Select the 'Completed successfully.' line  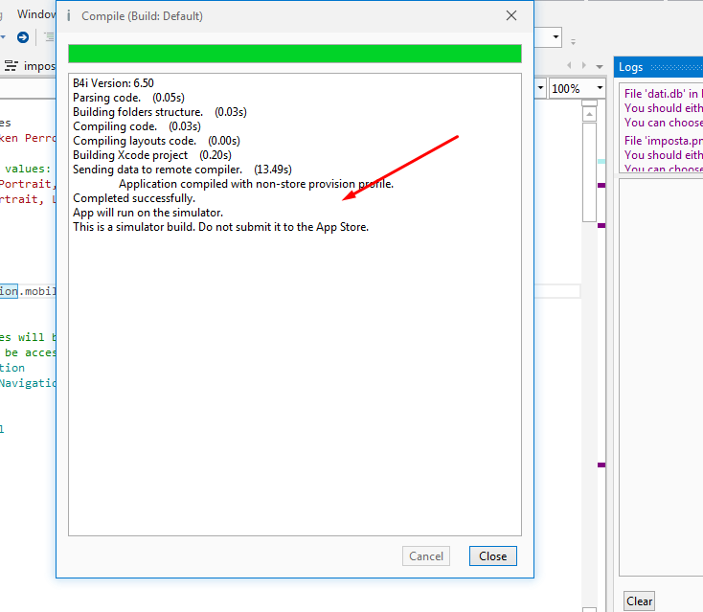tap(134, 198)
